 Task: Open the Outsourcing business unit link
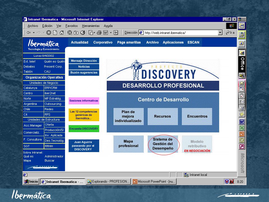tap(53, 104)
